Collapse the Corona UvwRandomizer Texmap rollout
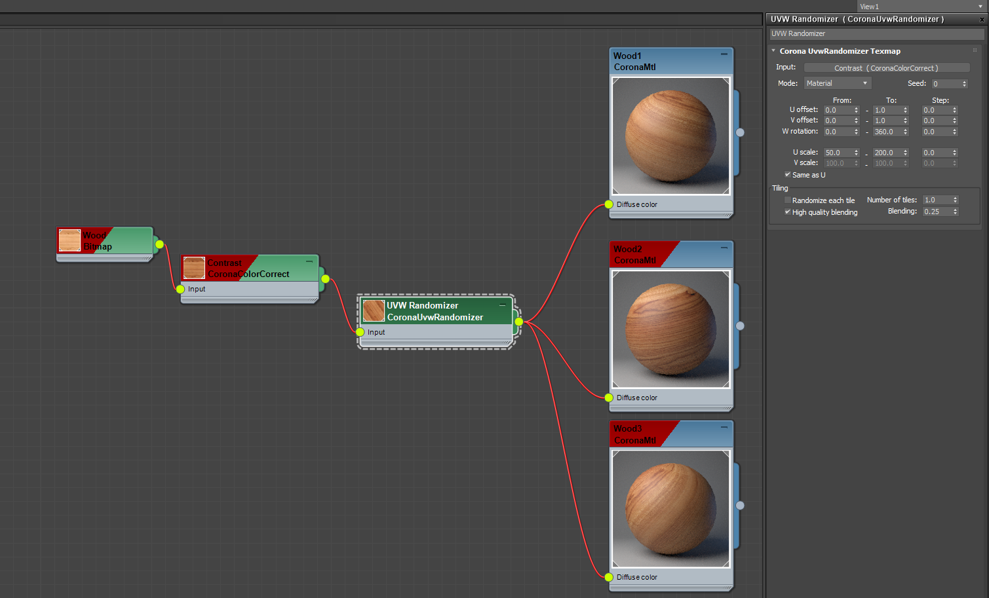This screenshot has width=989, height=598. coord(773,50)
